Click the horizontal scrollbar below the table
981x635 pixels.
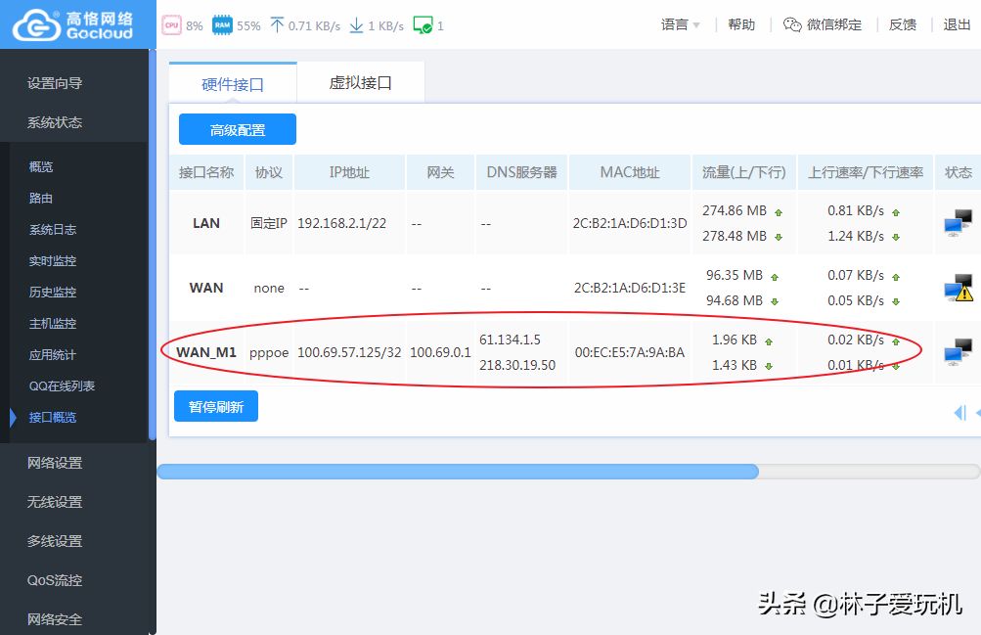pyautogui.click(x=458, y=472)
